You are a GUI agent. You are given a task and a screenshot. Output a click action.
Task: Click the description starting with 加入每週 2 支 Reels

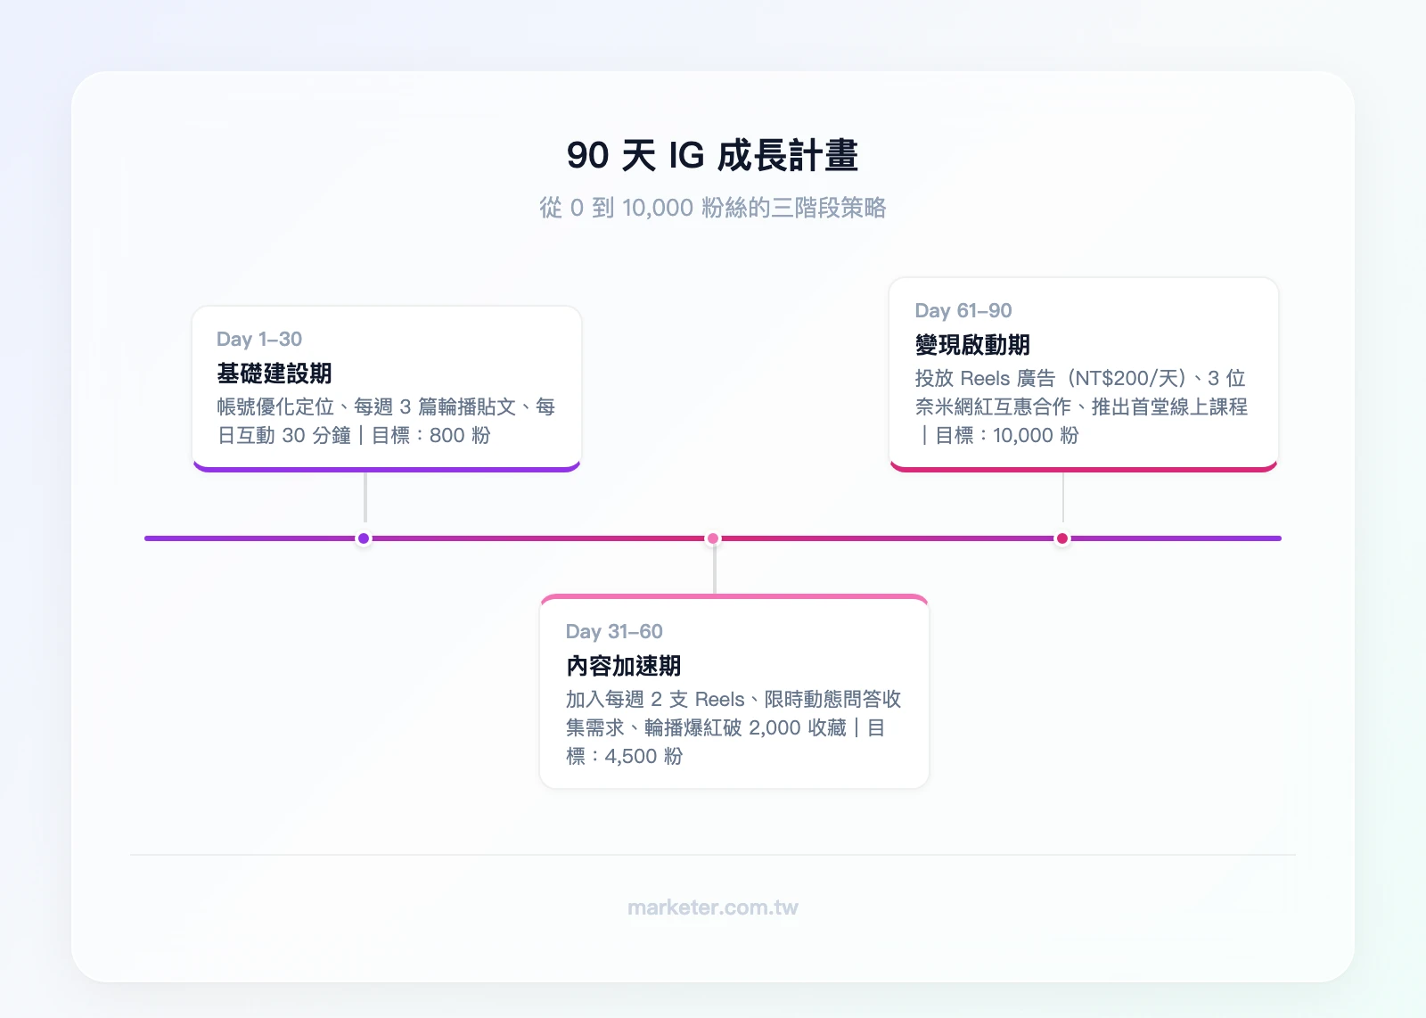(x=734, y=727)
